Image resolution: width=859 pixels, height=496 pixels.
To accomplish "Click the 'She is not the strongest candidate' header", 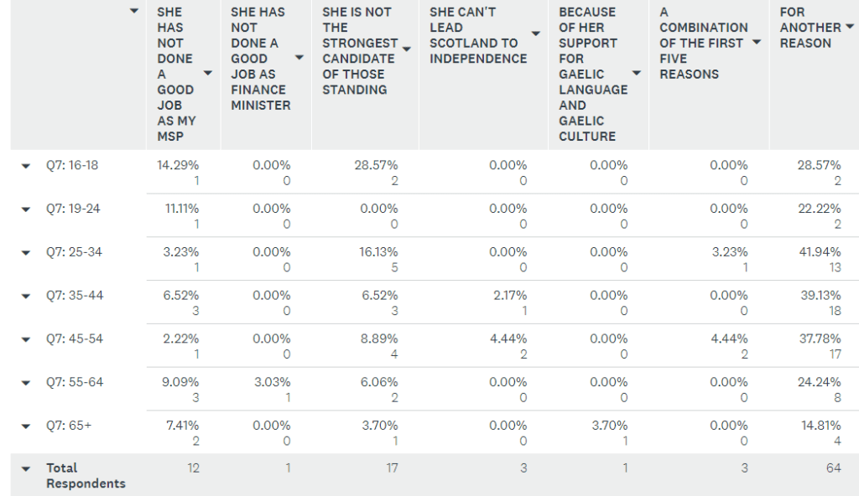I will tap(359, 50).
